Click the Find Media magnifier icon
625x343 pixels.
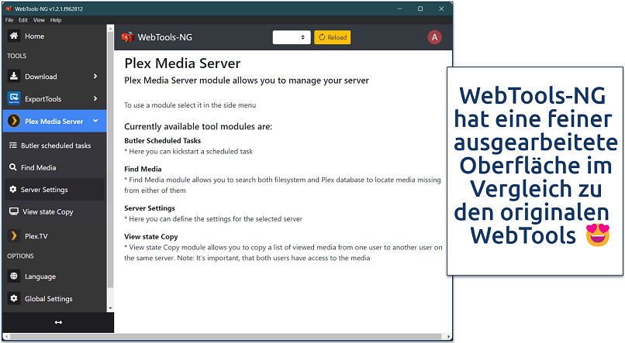(14, 167)
